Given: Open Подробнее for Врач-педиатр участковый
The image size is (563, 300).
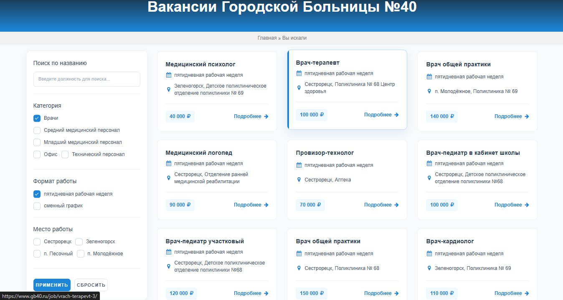Looking at the screenshot, I should [x=251, y=293].
